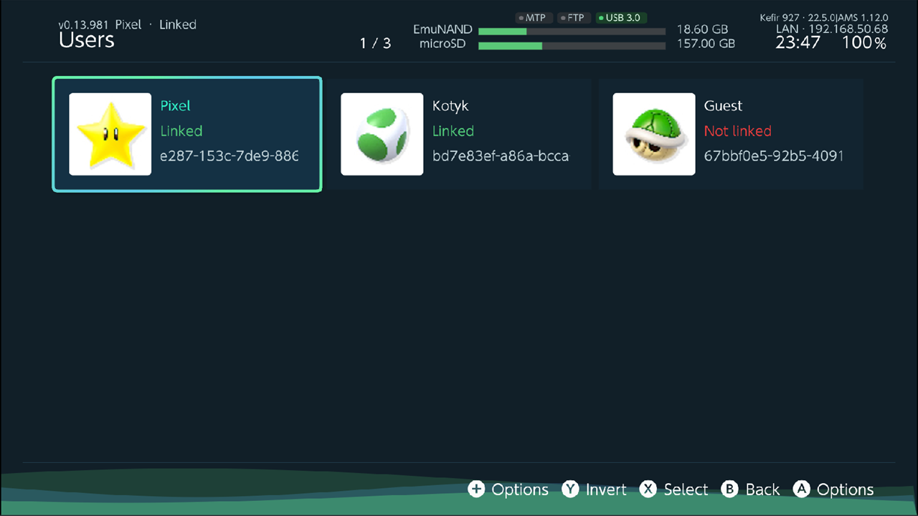The width and height of the screenshot is (918, 516).
Task: Click the user name Guest
Action: tap(723, 106)
